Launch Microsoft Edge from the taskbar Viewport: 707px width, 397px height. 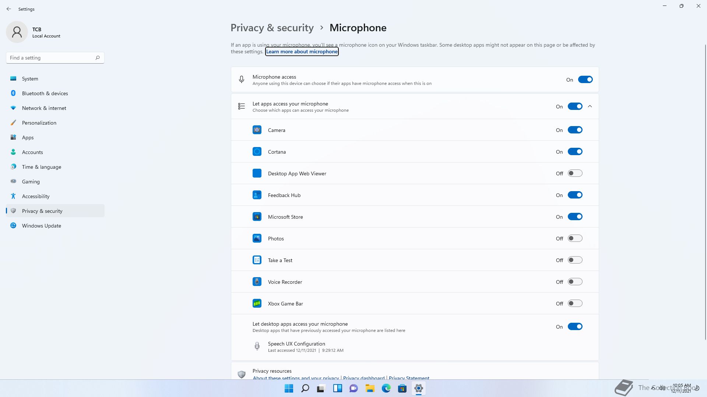pos(386,388)
